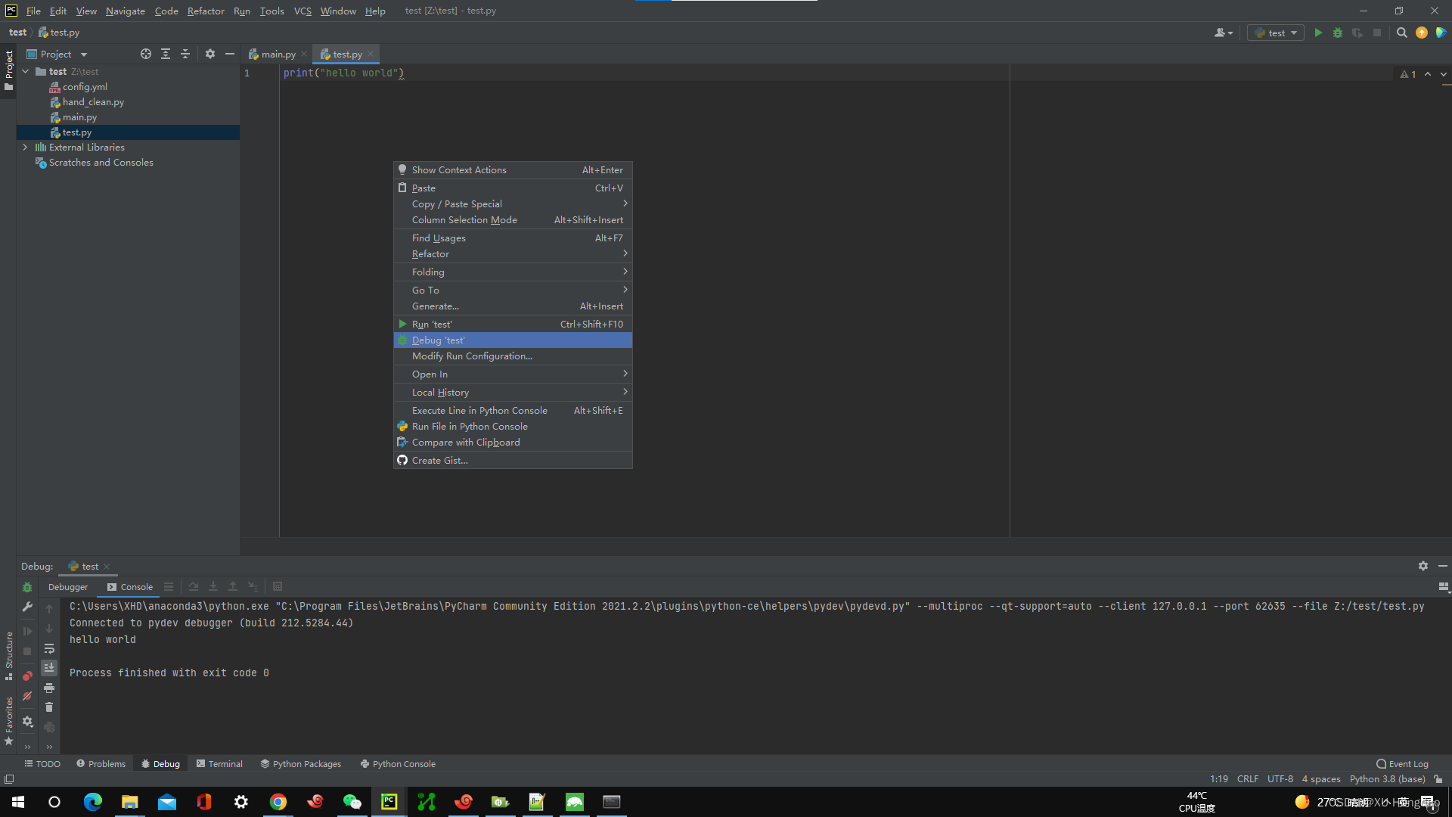Hide the Project panel with minus icon
This screenshot has height=817, width=1452.
click(x=230, y=54)
